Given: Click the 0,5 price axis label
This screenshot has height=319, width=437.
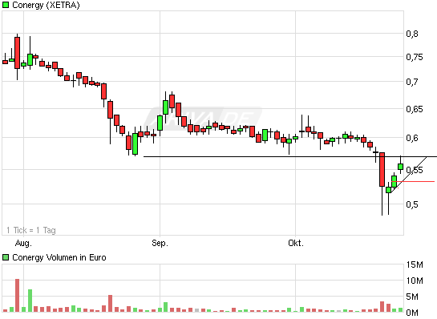Looking at the screenshot, I should [412, 204].
